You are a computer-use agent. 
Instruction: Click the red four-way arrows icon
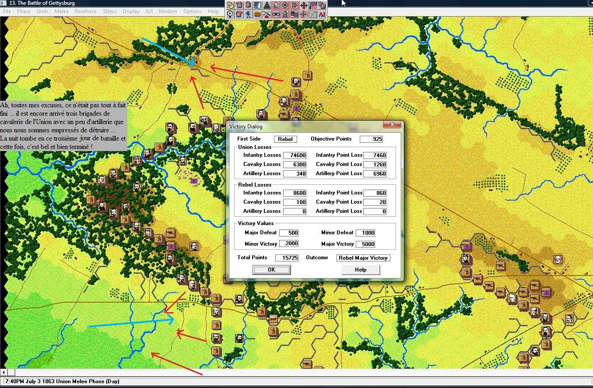[x=303, y=5]
